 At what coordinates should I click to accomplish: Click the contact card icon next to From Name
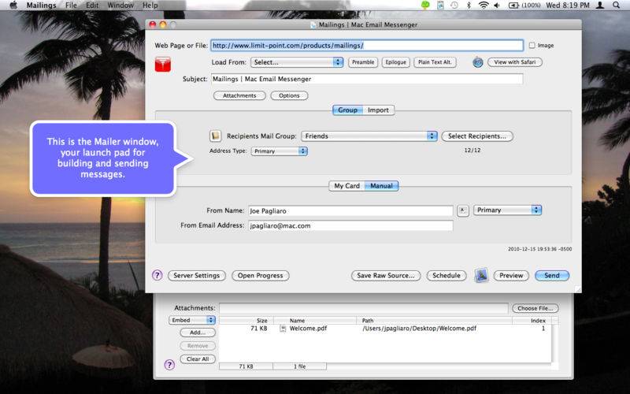tap(463, 210)
